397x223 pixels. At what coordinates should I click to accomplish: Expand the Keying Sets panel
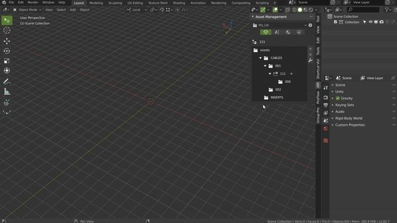coord(345,105)
